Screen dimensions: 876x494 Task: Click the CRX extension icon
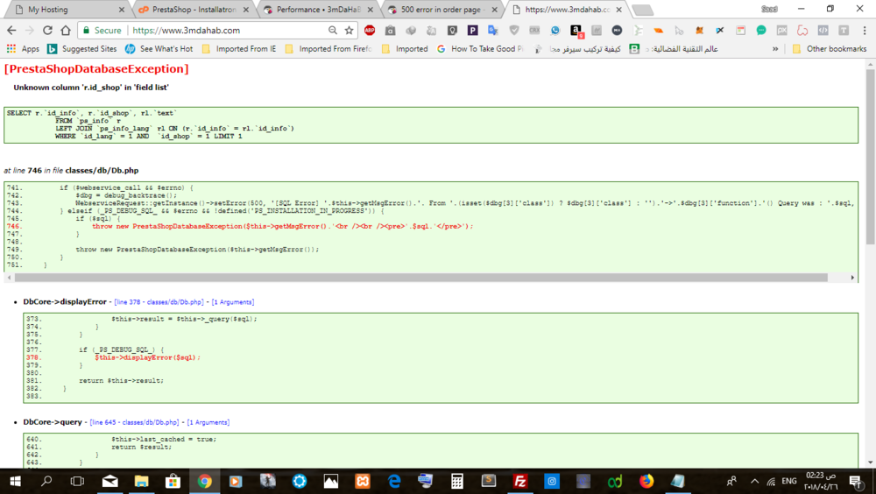(534, 30)
